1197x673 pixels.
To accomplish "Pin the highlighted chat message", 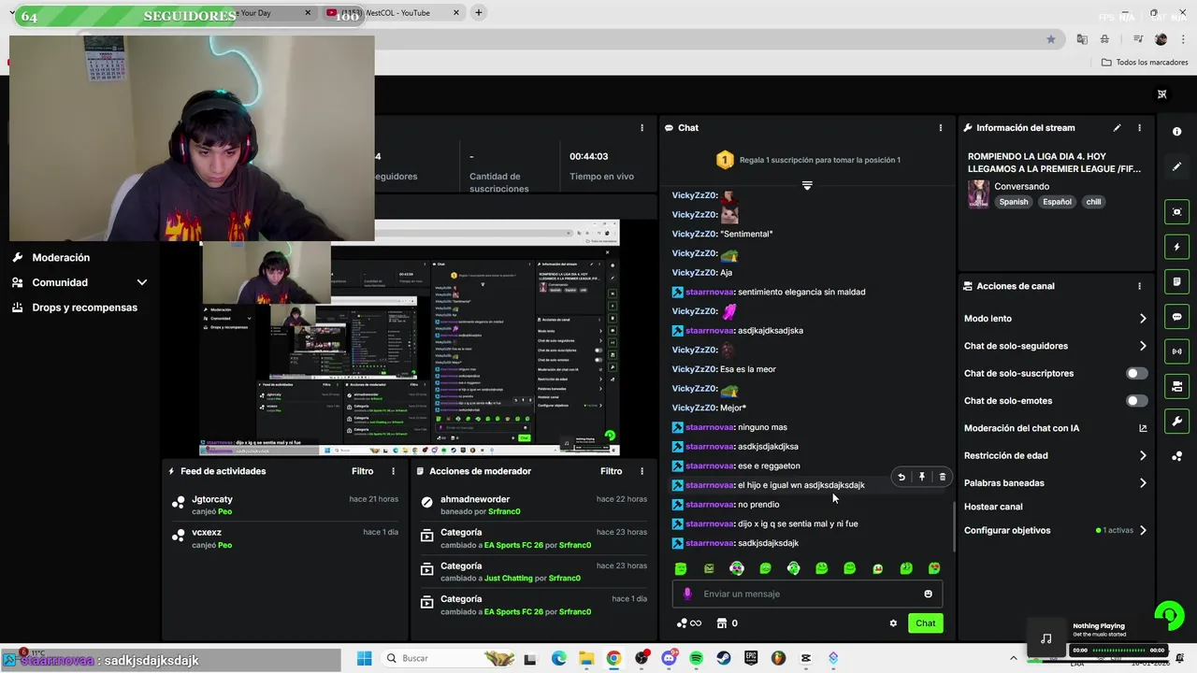I will [921, 477].
